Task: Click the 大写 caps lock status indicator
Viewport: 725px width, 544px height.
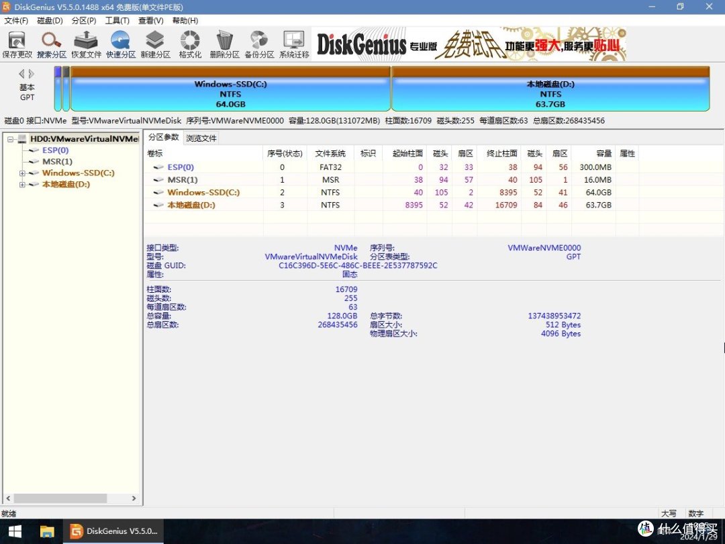Action: coord(669,514)
